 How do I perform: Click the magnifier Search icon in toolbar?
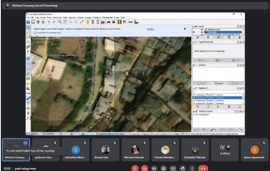[60, 22]
